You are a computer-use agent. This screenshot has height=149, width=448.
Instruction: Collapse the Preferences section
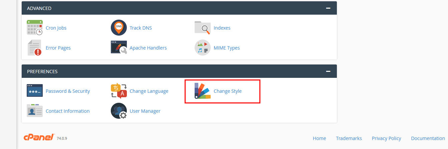328,71
